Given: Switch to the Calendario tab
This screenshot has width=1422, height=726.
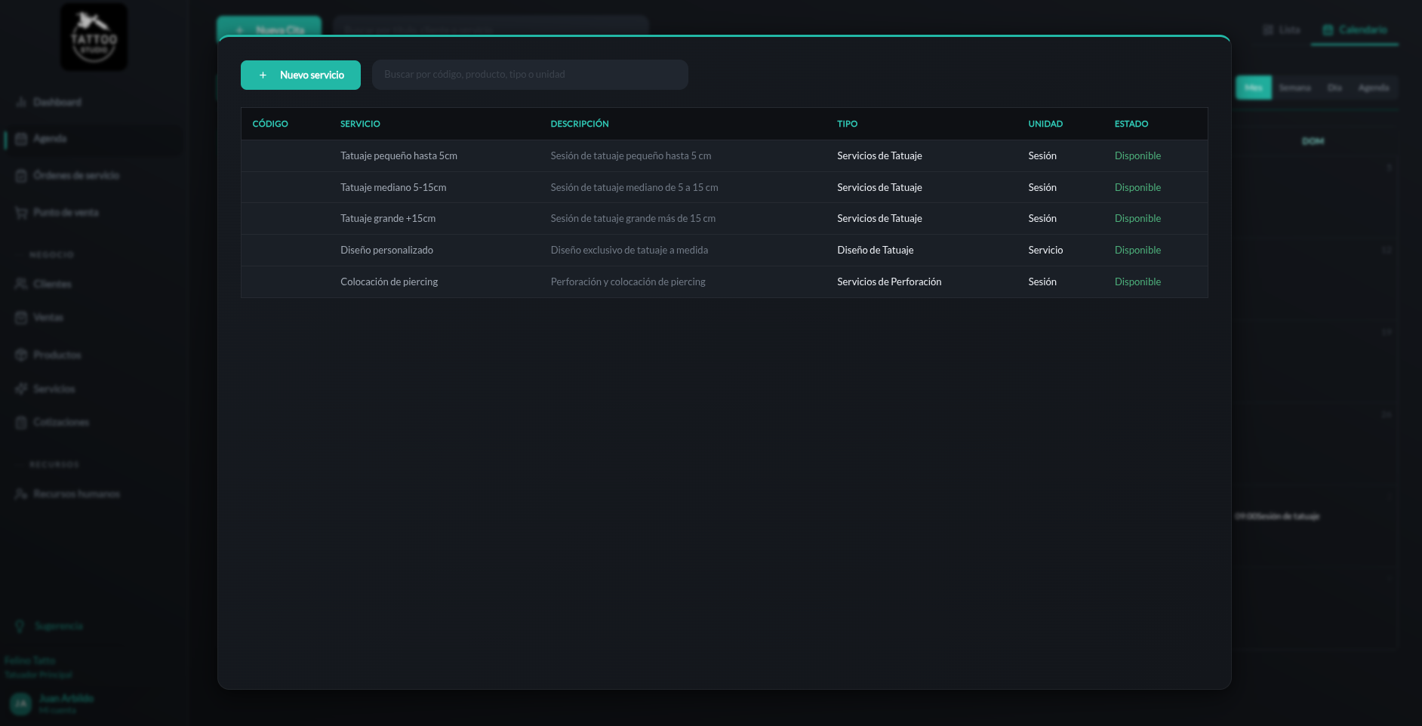Looking at the screenshot, I should point(1355,30).
